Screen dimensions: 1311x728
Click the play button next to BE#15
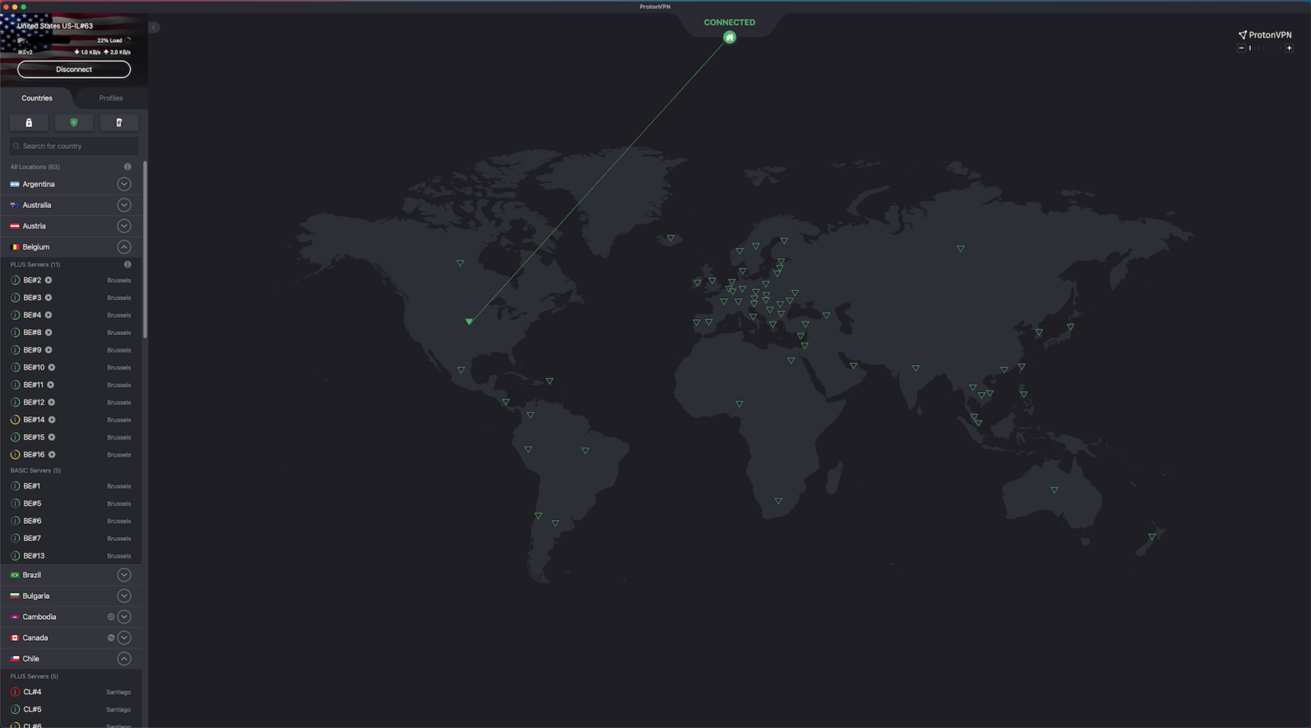[x=51, y=436]
